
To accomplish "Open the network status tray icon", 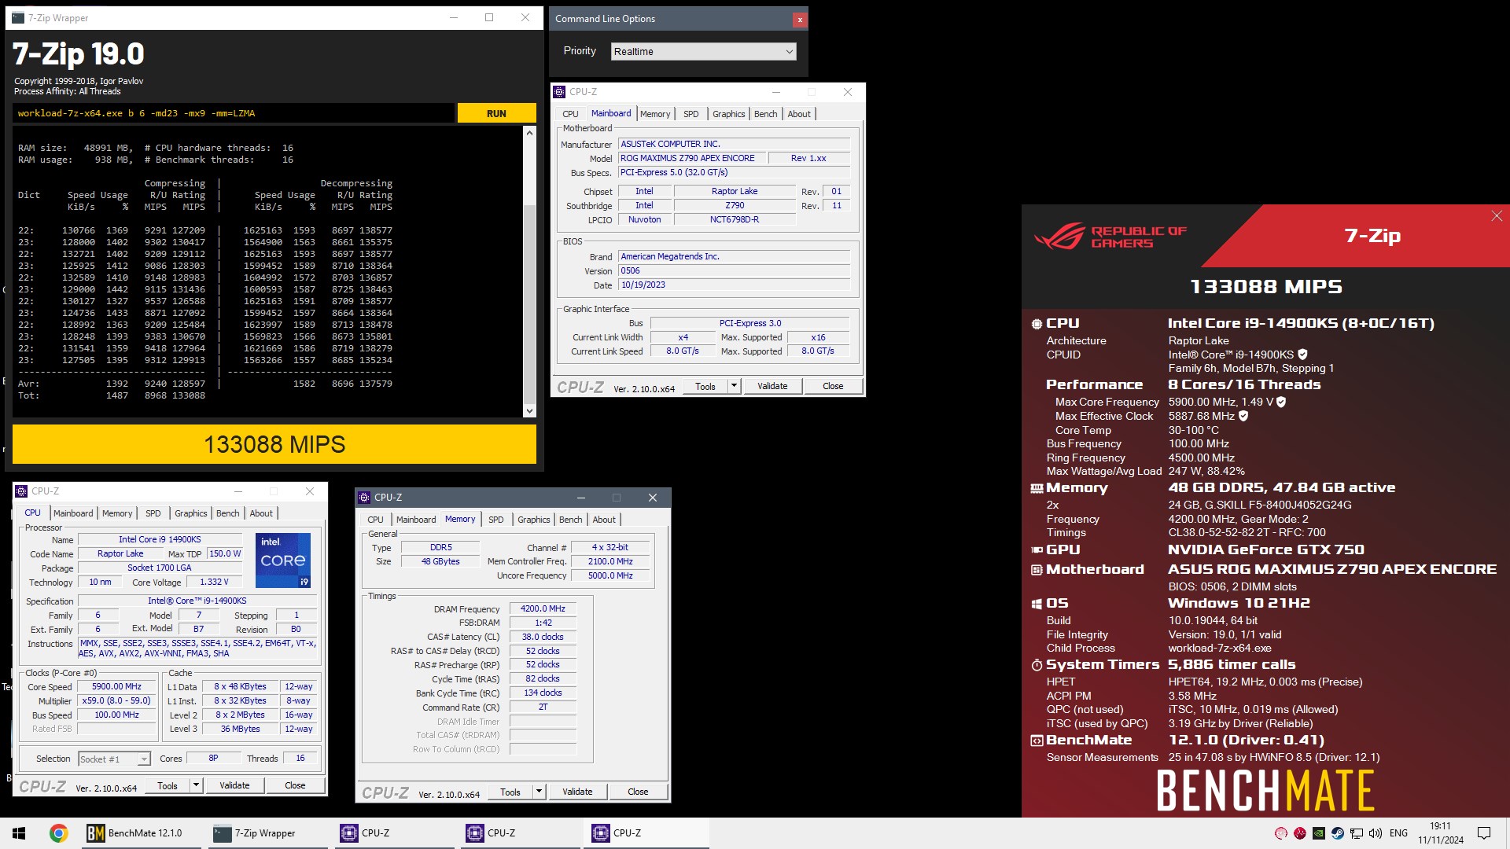I will [x=1357, y=833].
